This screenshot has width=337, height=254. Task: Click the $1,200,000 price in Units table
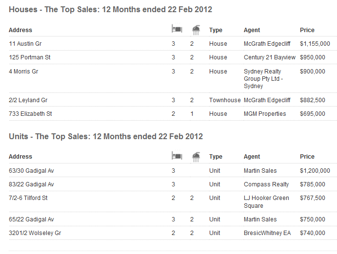click(315, 171)
